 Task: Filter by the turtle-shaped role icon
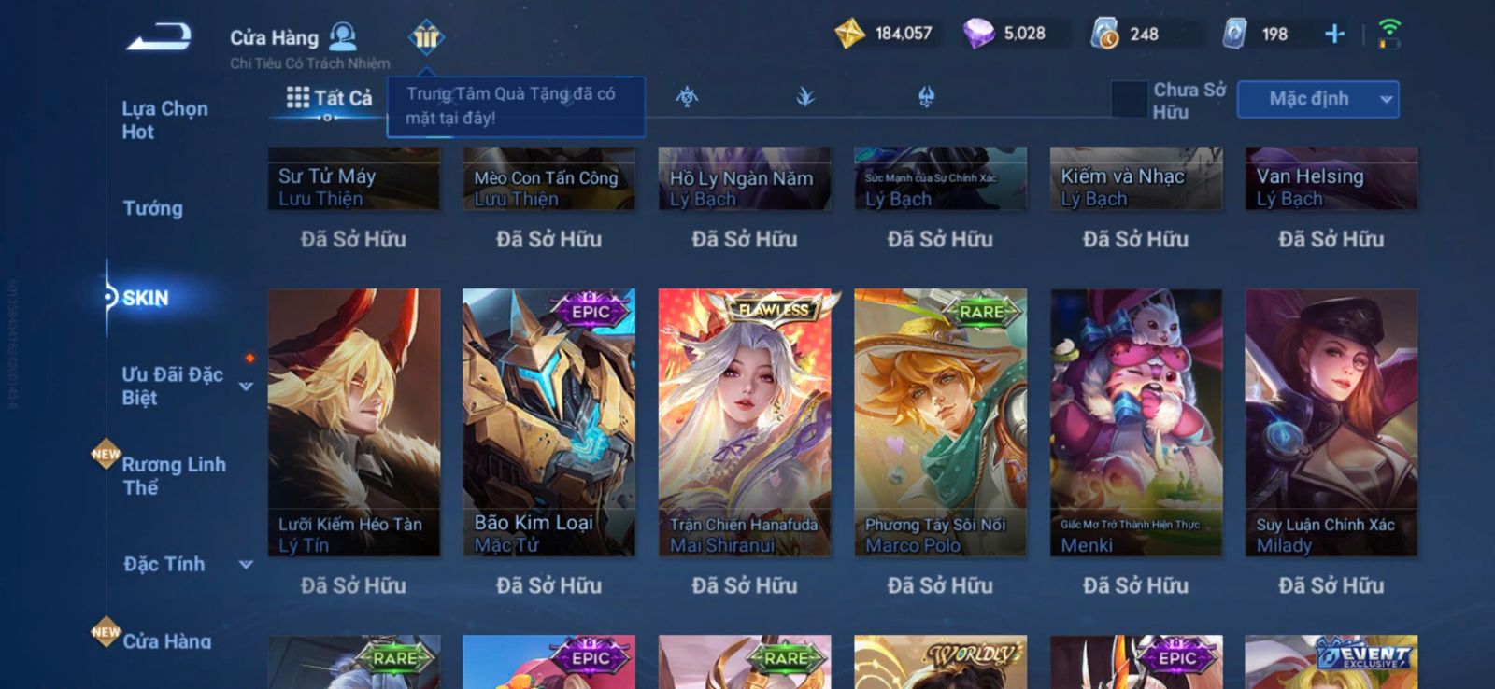pyautogui.click(x=687, y=96)
